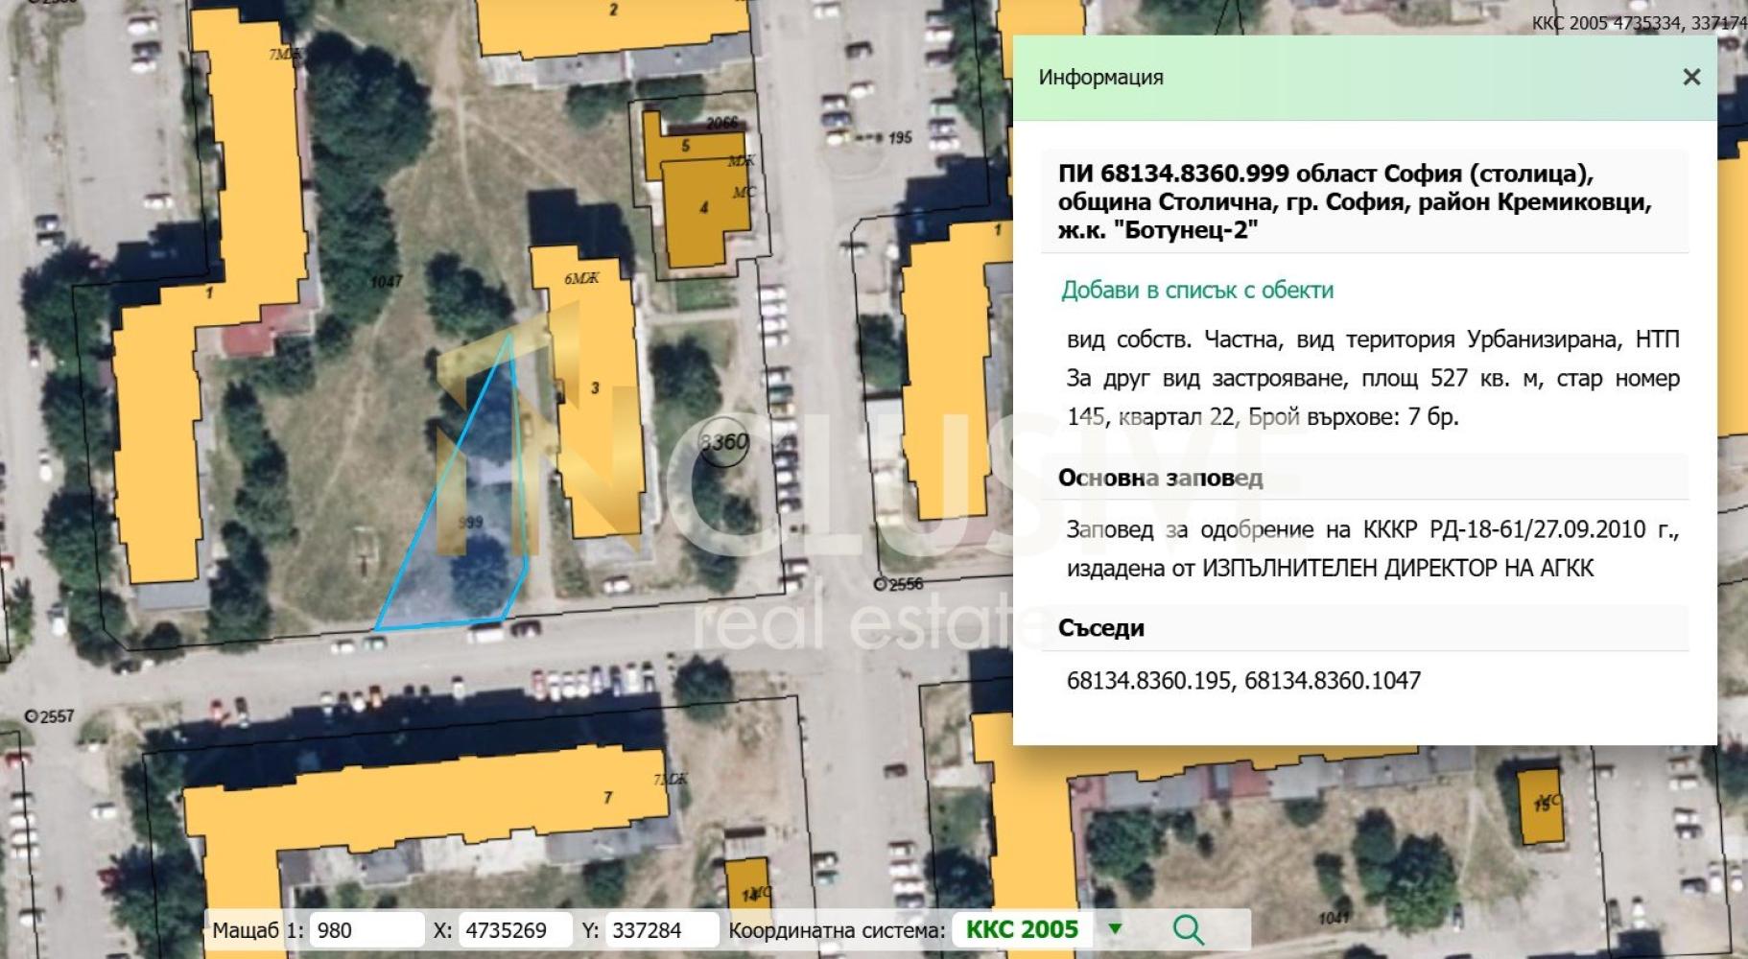Click the Основна заповед section header

point(1160,478)
